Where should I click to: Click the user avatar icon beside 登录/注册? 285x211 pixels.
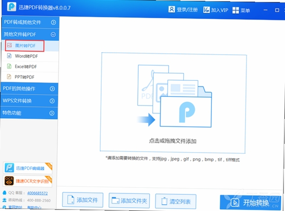(x=171, y=9)
